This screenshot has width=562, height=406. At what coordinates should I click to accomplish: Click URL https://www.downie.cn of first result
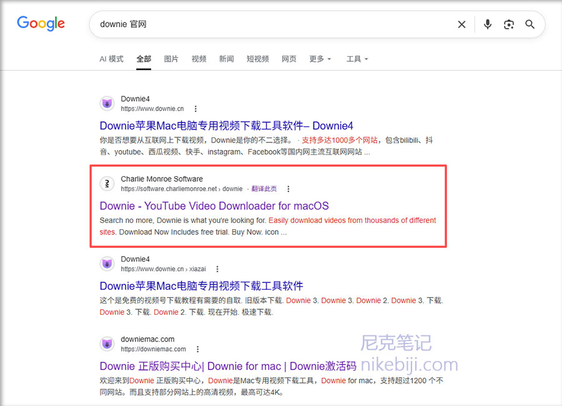tap(152, 109)
